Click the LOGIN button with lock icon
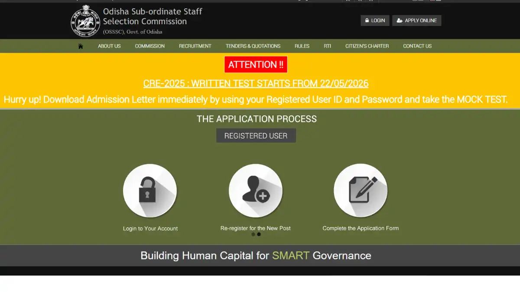 point(375,20)
